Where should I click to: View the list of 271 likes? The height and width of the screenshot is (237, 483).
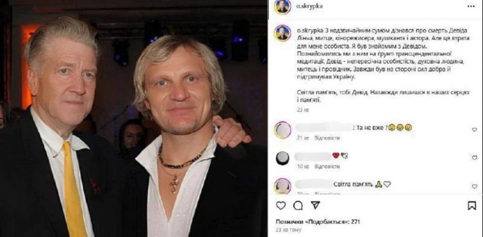coord(318,221)
